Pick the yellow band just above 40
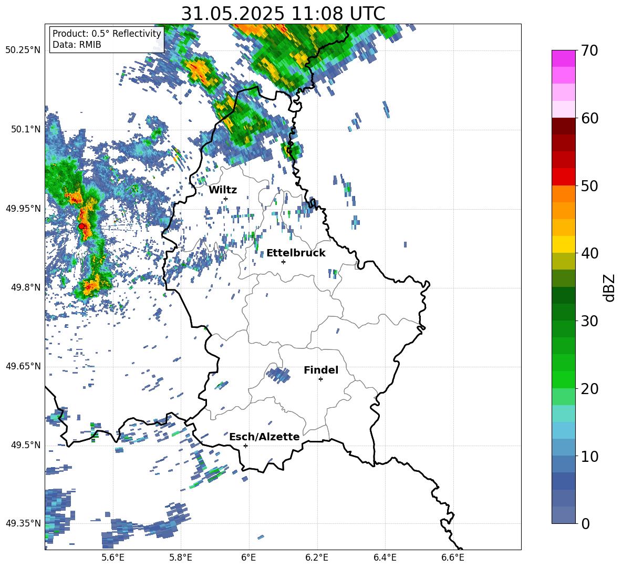 [563, 245]
